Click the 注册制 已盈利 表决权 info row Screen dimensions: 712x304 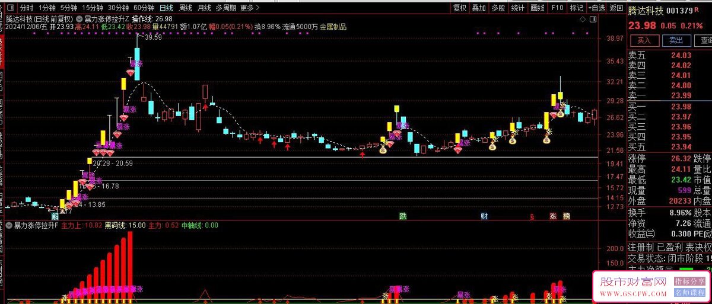670,247
